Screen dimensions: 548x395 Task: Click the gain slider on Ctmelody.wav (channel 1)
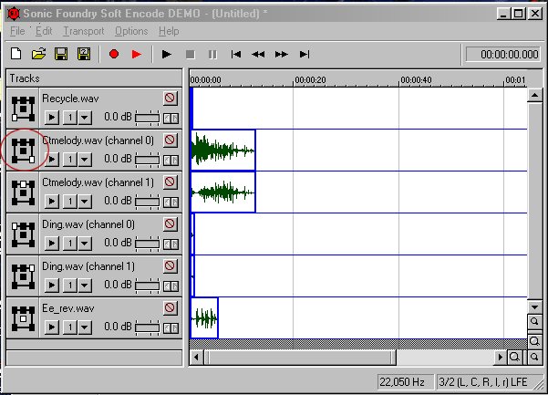tap(146, 201)
